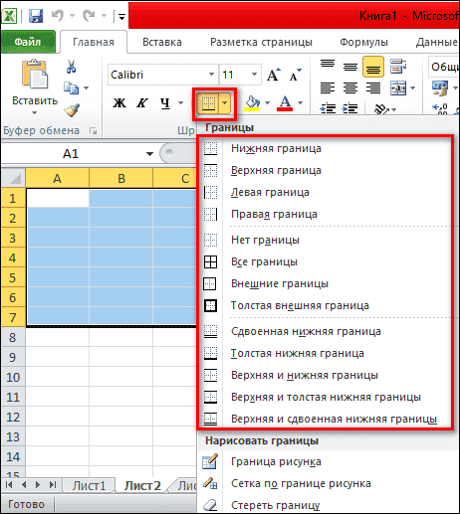
Task: Open the Вставить paste options arrow
Action: click(x=35, y=113)
